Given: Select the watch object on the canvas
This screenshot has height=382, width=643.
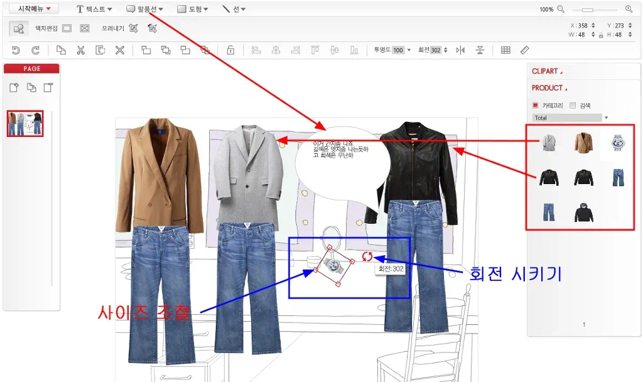Looking at the screenshot, I should 334,266.
